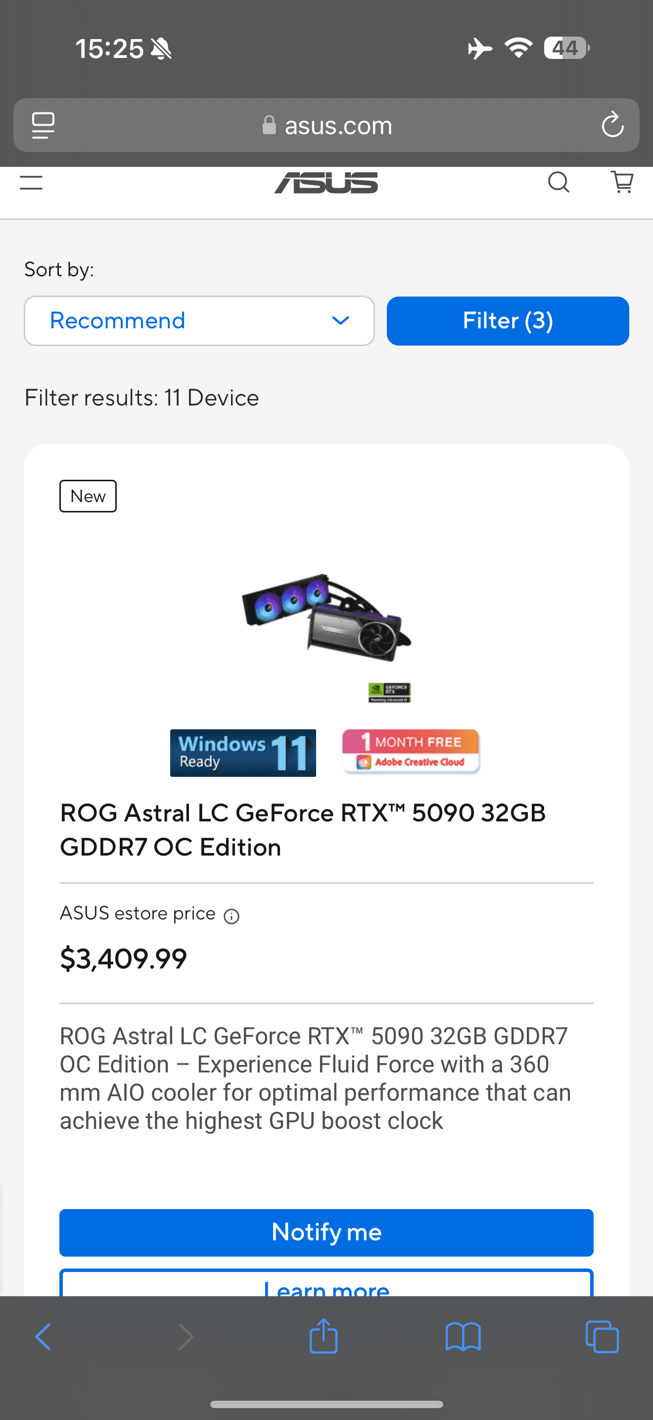This screenshot has width=653, height=1420.
Task: Click the ASUS logo
Action: click(x=326, y=183)
